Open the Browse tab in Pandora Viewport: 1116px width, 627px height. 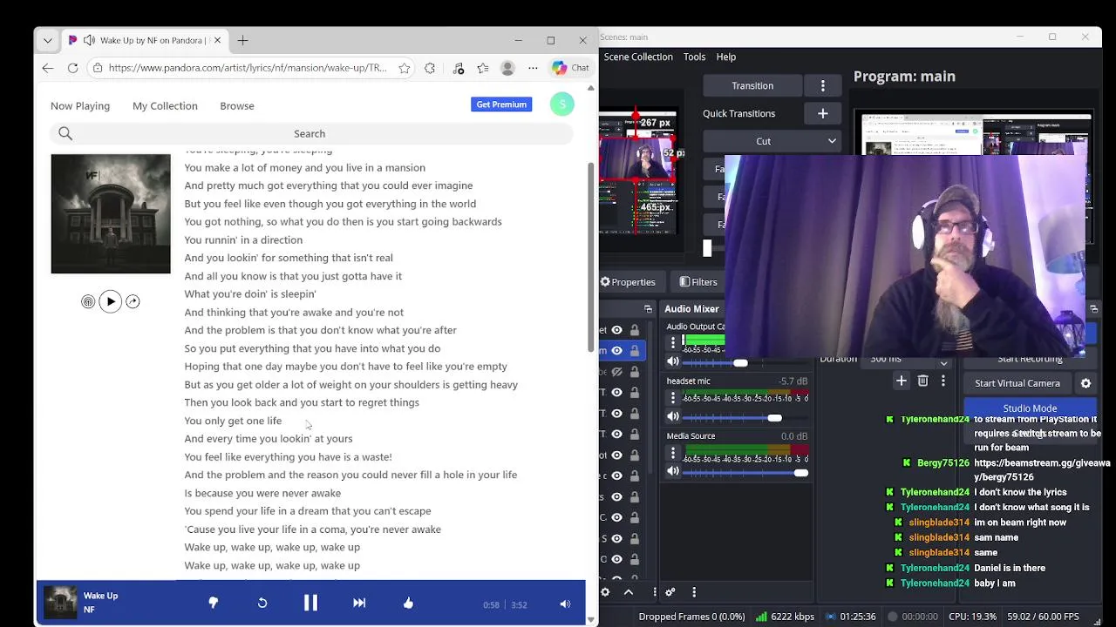tap(237, 105)
